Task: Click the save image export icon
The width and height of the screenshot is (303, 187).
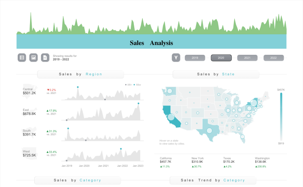Action: click(33, 58)
